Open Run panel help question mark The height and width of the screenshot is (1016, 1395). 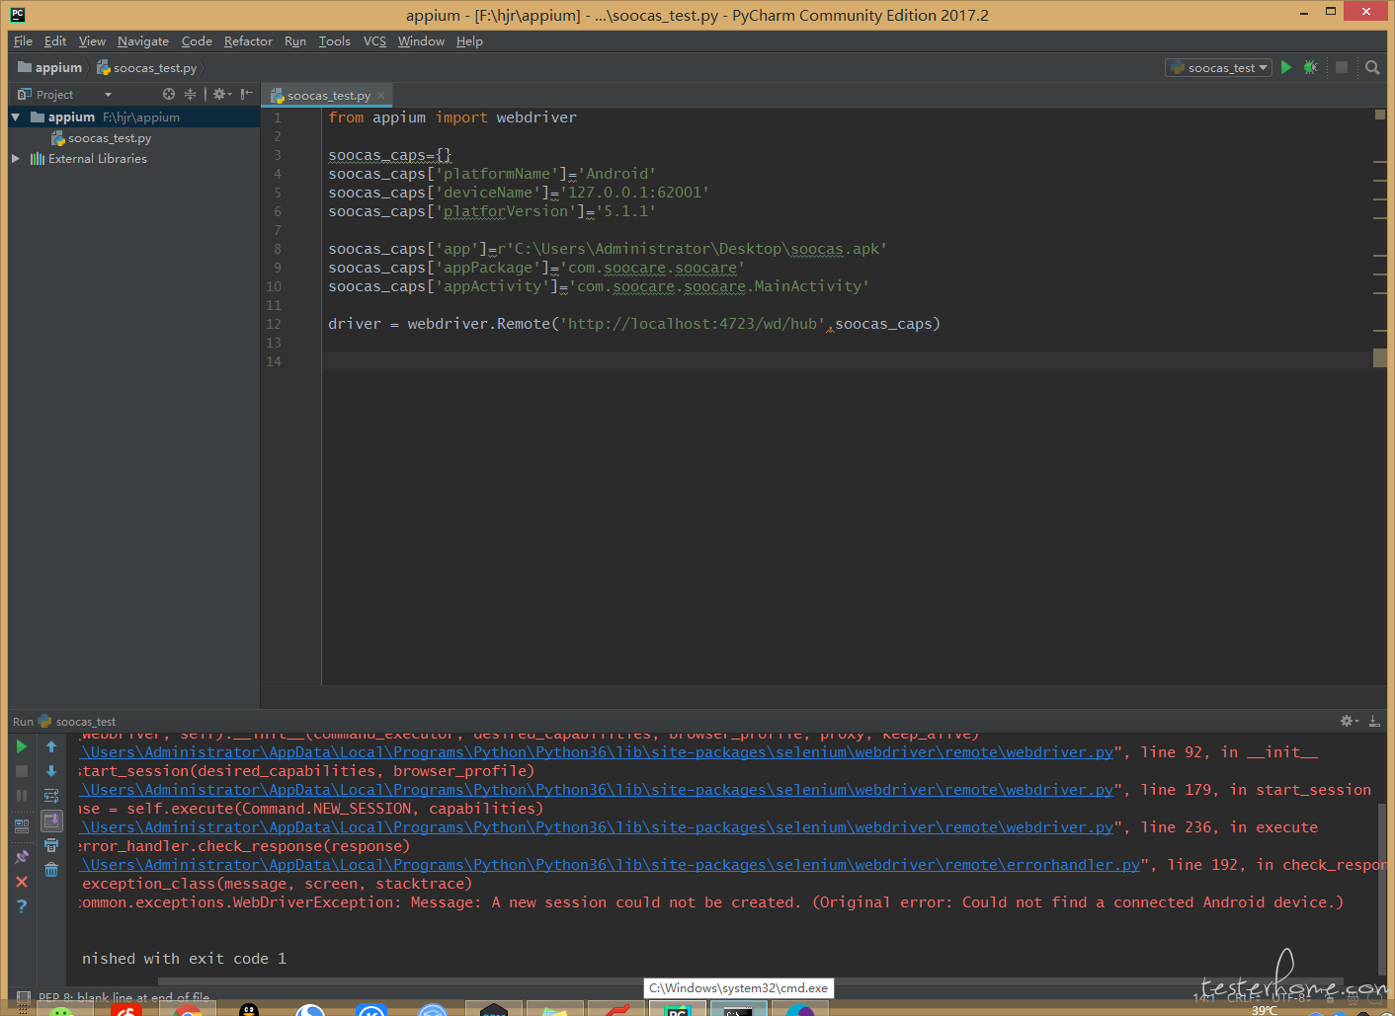(x=22, y=906)
